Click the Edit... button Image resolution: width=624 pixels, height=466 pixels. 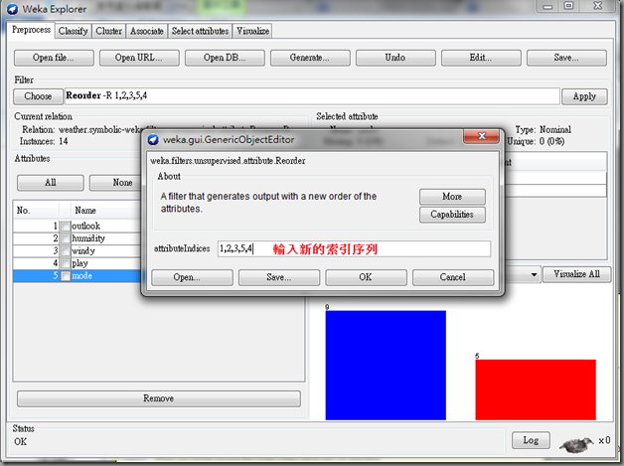coord(481,58)
